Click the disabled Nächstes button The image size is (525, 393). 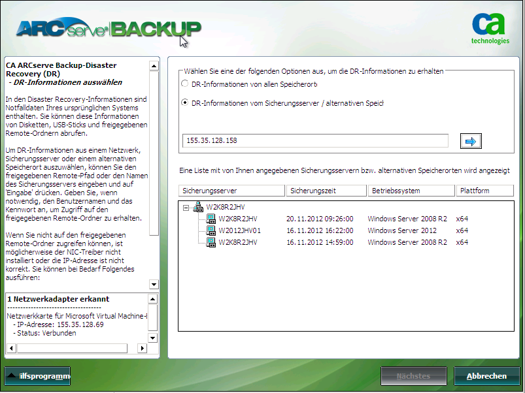point(413,376)
